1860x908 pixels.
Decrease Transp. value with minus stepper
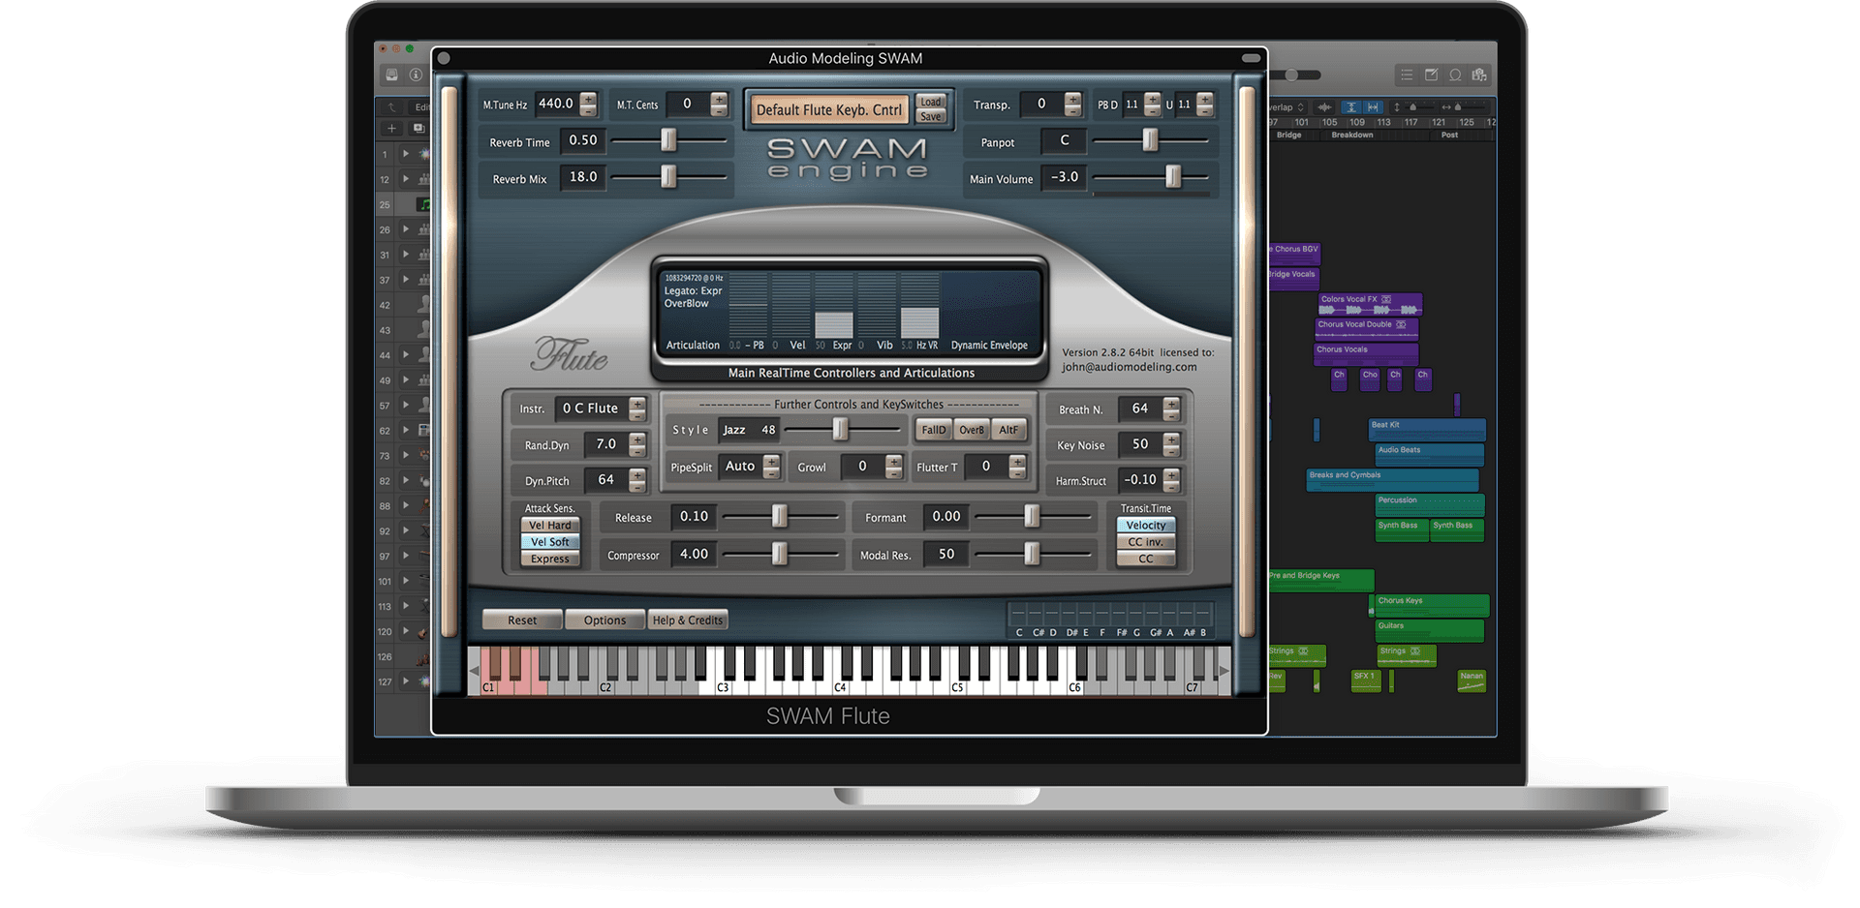pyautogui.click(x=1072, y=110)
